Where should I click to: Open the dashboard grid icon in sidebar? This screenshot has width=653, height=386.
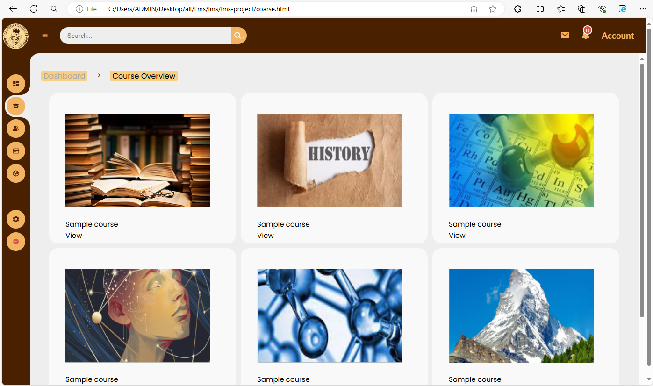[16, 84]
